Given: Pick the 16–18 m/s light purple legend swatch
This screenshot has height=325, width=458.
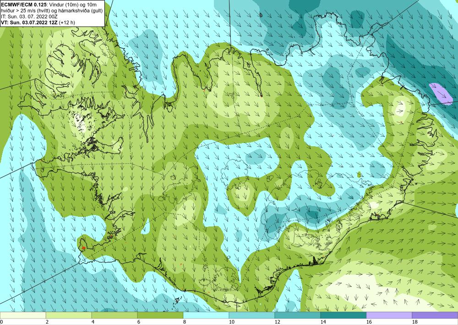Looking at the screenshot, I should [x=389, y=315].
